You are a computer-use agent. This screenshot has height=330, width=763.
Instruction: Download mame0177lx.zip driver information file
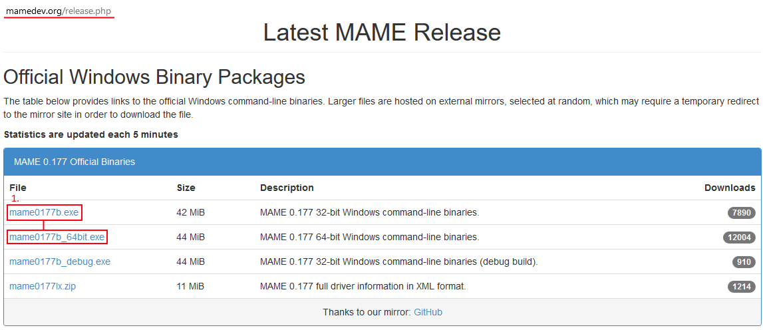coord(47,286)
